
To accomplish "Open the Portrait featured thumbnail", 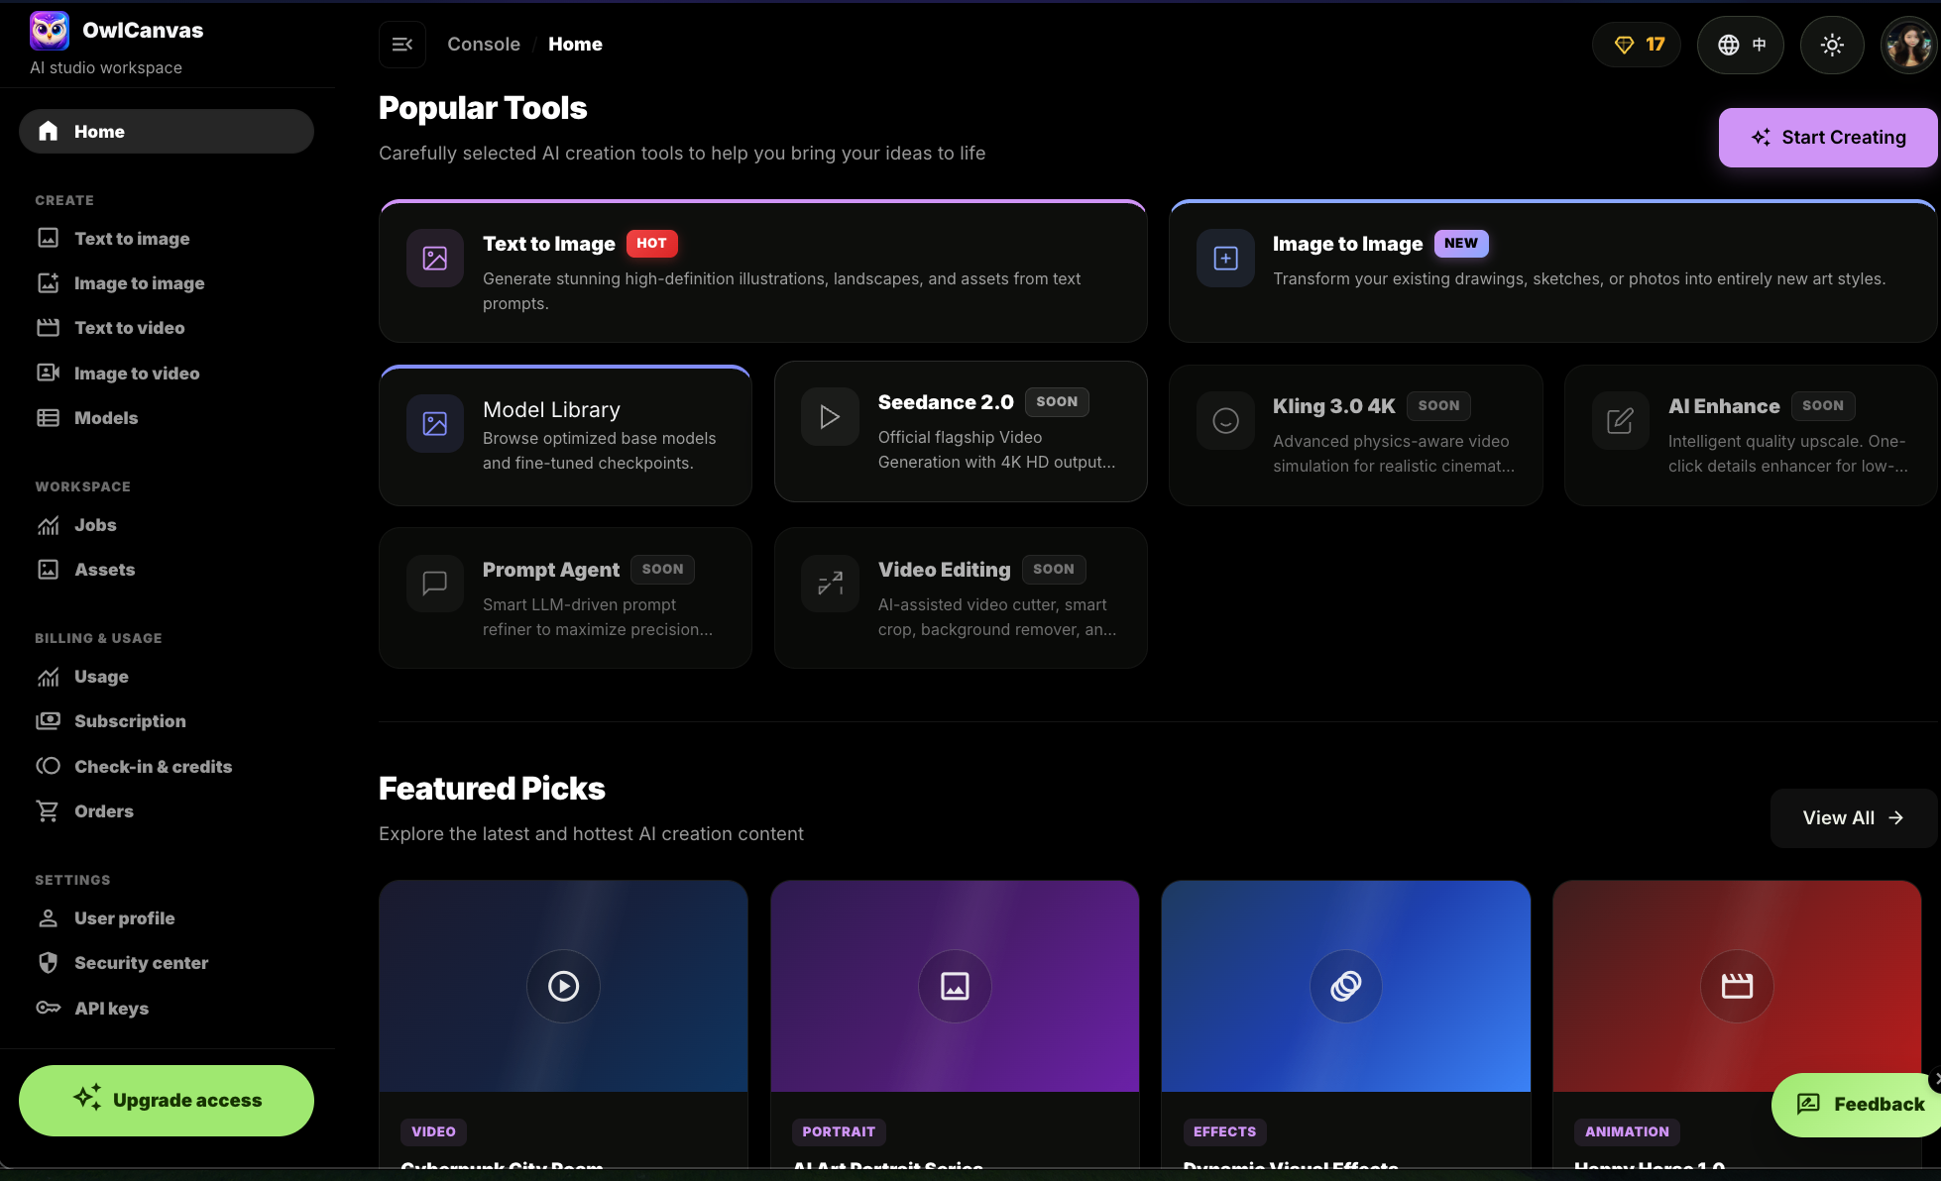I will [x=955, y=986].
